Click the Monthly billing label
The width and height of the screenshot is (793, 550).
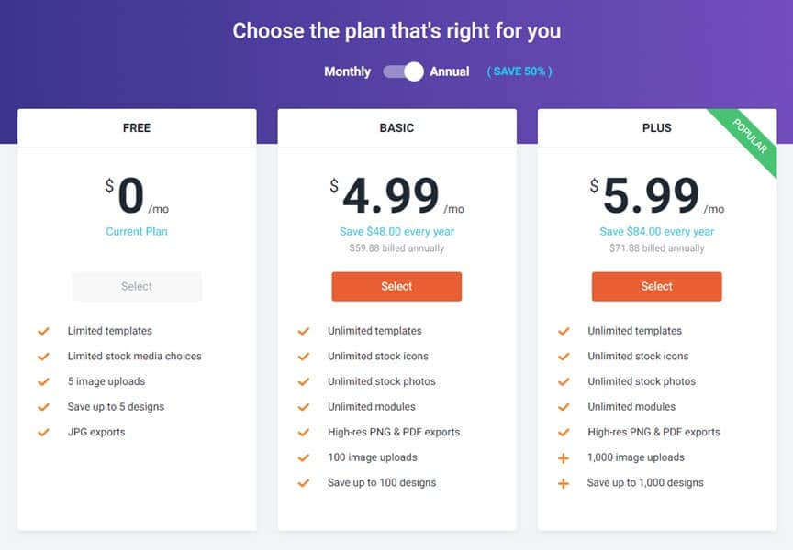pos(348,71)
